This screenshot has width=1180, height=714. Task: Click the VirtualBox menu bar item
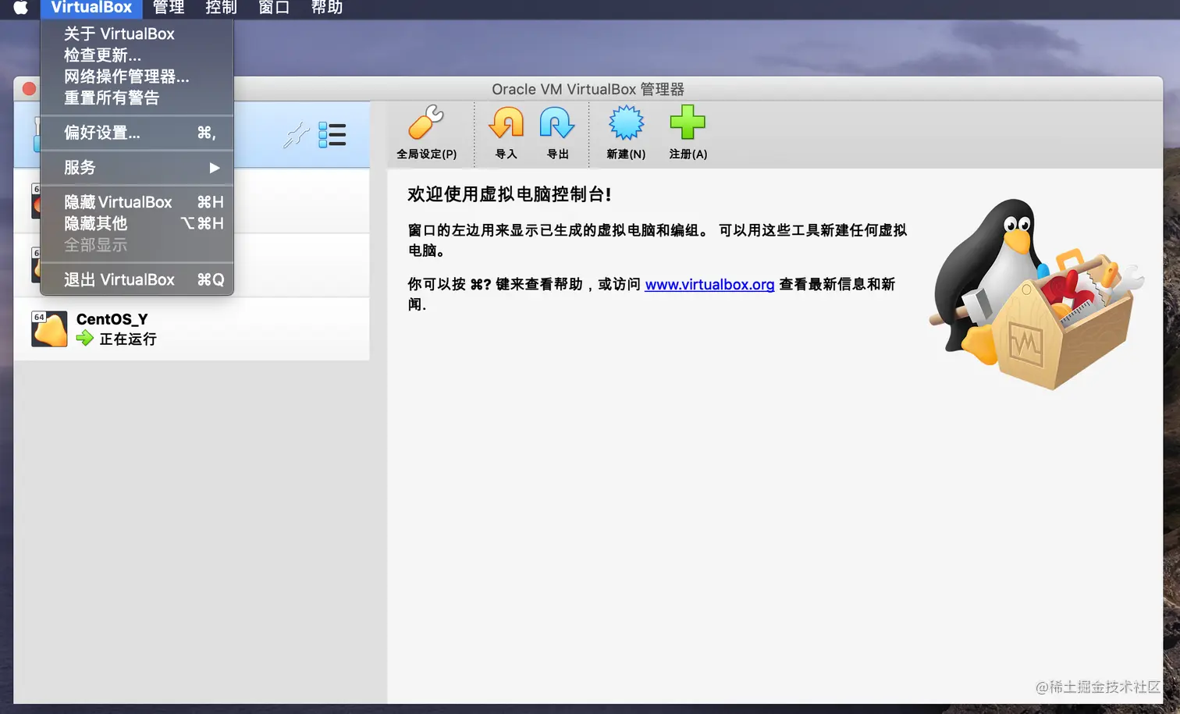click(x=91, y=8)
